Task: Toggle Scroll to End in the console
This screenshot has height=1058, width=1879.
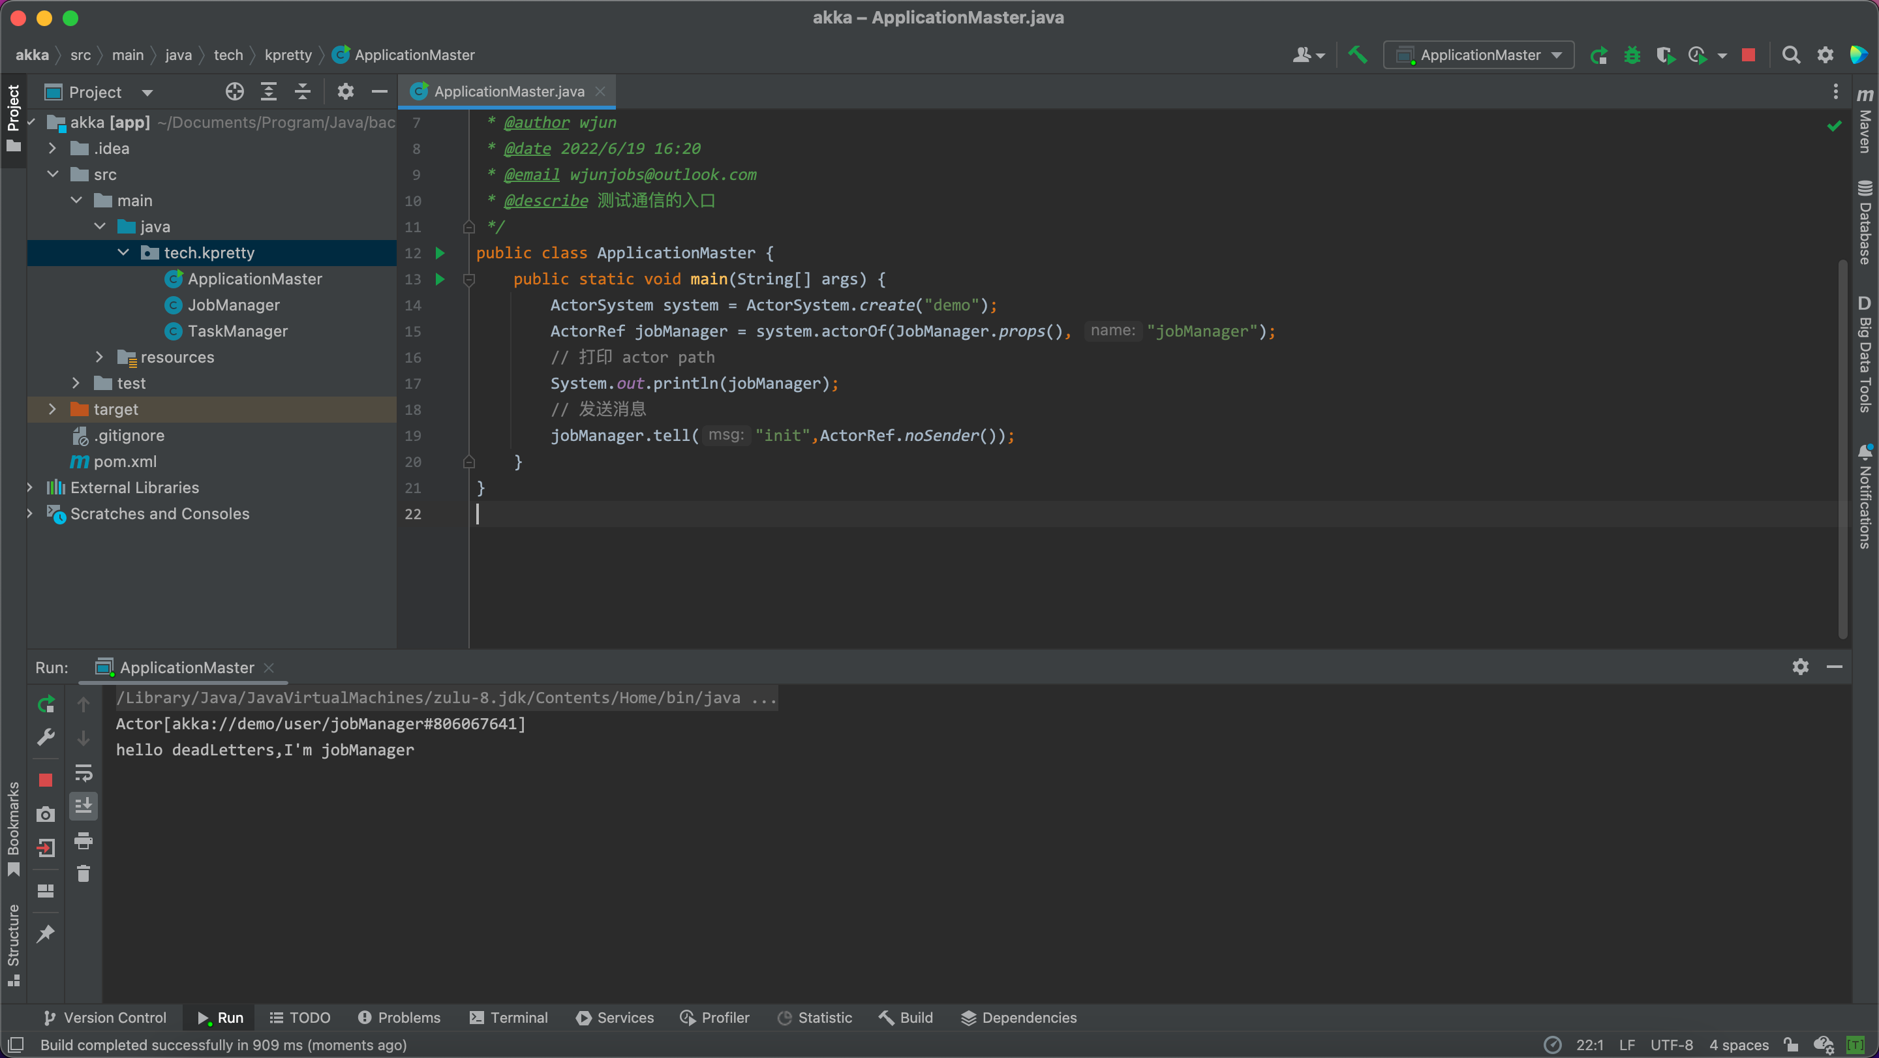Action: pyautogui.click(x=84, y=806)
